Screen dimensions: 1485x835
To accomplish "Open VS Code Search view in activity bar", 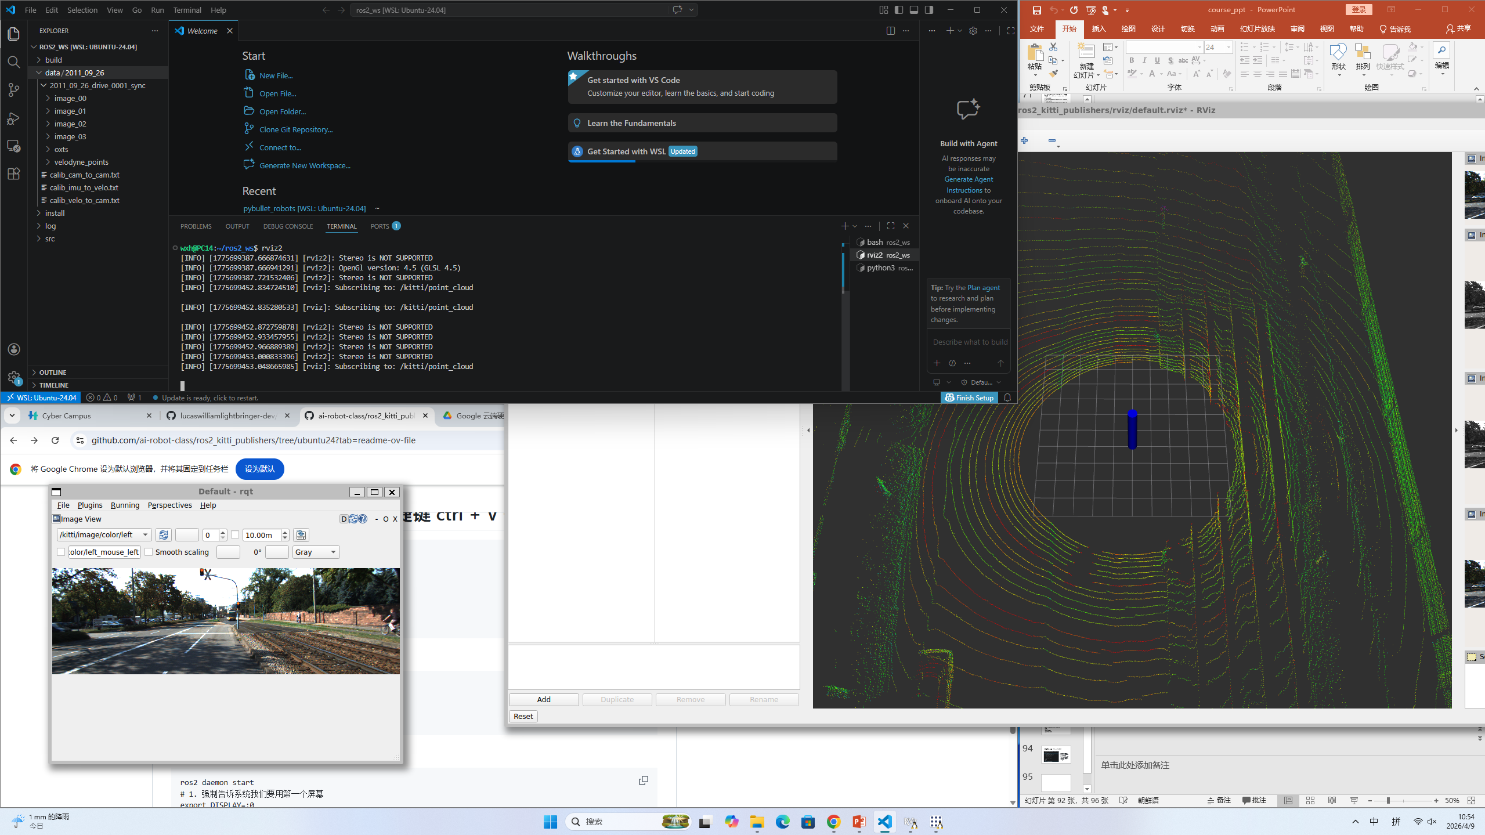I will (14, 62).
